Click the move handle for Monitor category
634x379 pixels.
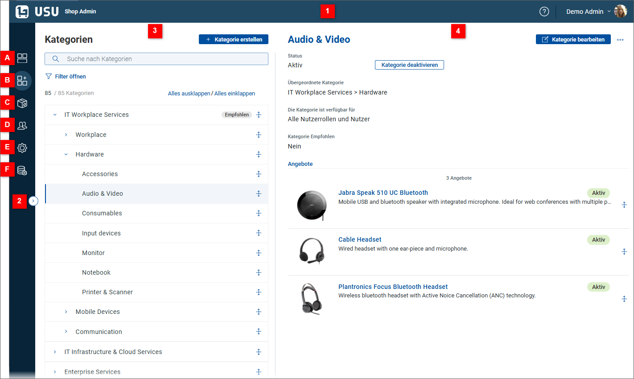point(259,253)
